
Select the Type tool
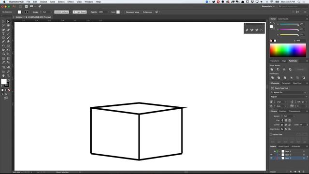coord(3,34)
